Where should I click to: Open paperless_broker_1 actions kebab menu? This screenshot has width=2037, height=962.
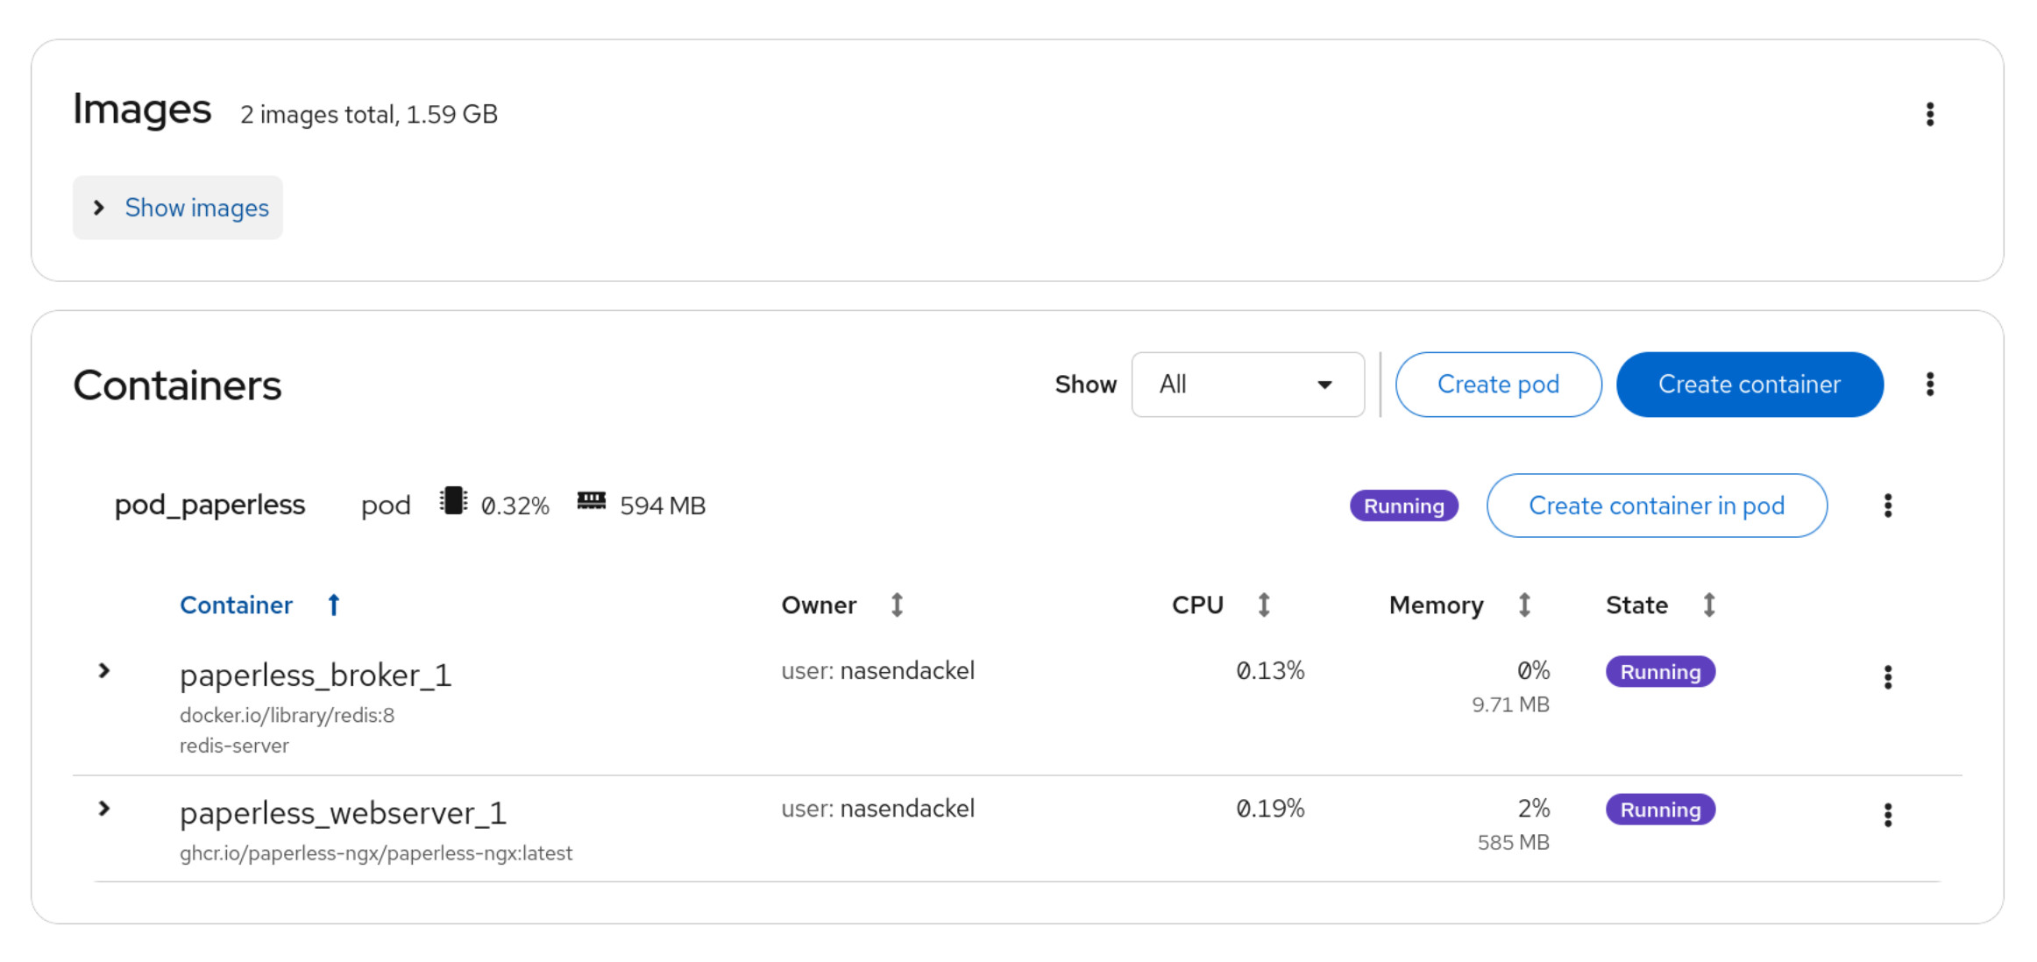[x=1887, y=676]
